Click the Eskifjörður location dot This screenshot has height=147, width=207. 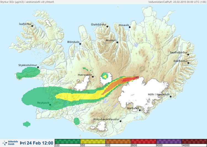pos(188,63)
